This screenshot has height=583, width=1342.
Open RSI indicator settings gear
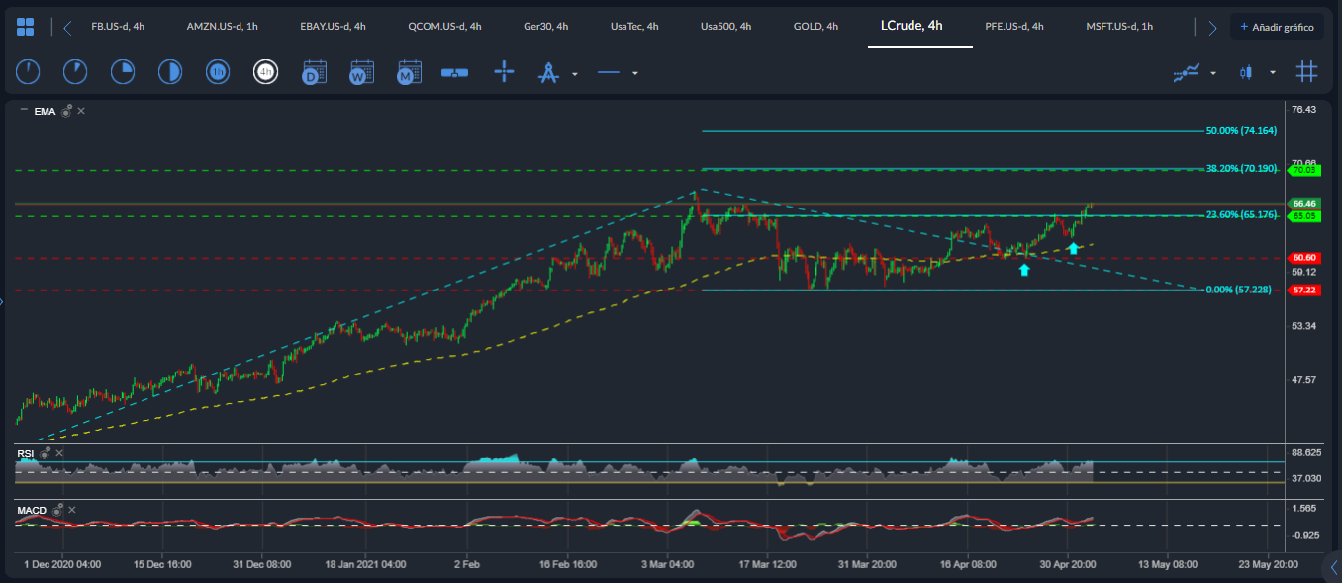point(46,453)
